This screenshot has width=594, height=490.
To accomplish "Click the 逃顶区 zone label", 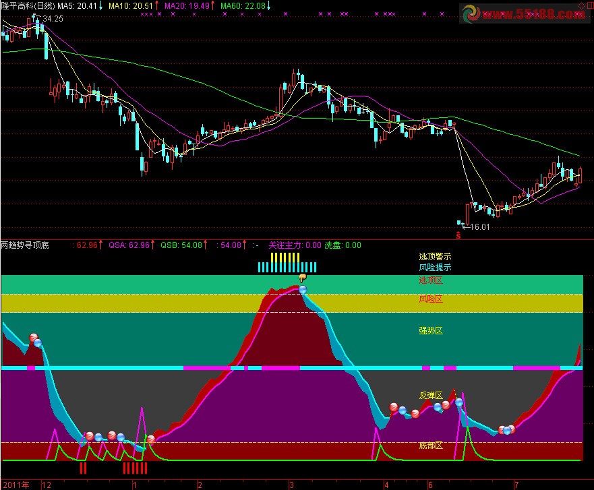I will click(x=431, y=280).
